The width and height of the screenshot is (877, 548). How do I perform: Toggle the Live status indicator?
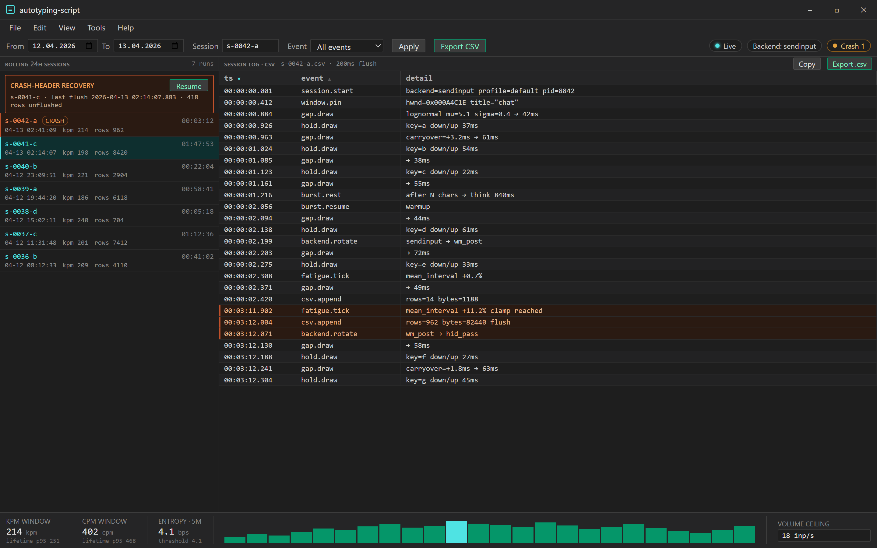[725, 46]
